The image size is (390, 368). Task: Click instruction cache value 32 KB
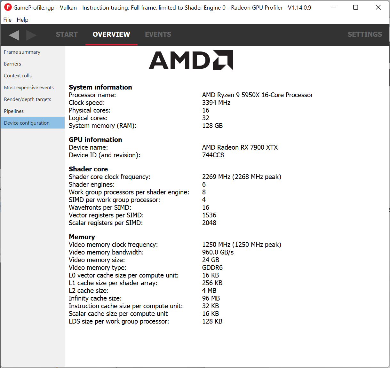pyautogui.click(x=211, y=306)
